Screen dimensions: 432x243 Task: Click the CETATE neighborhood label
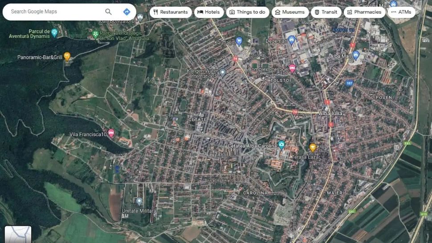pos(197,120)
